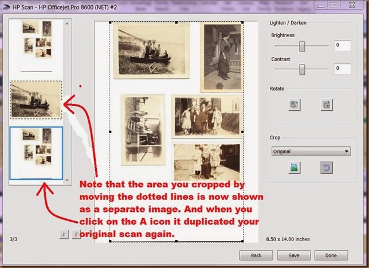
Task: Click the thumbnail list scroll up arrow
Action: point(67,23)
